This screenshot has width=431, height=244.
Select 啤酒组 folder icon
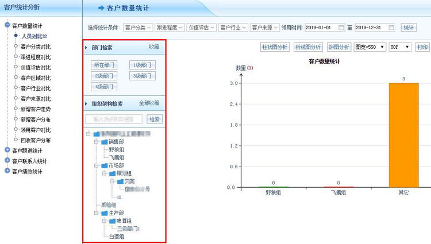pos(113,221)
